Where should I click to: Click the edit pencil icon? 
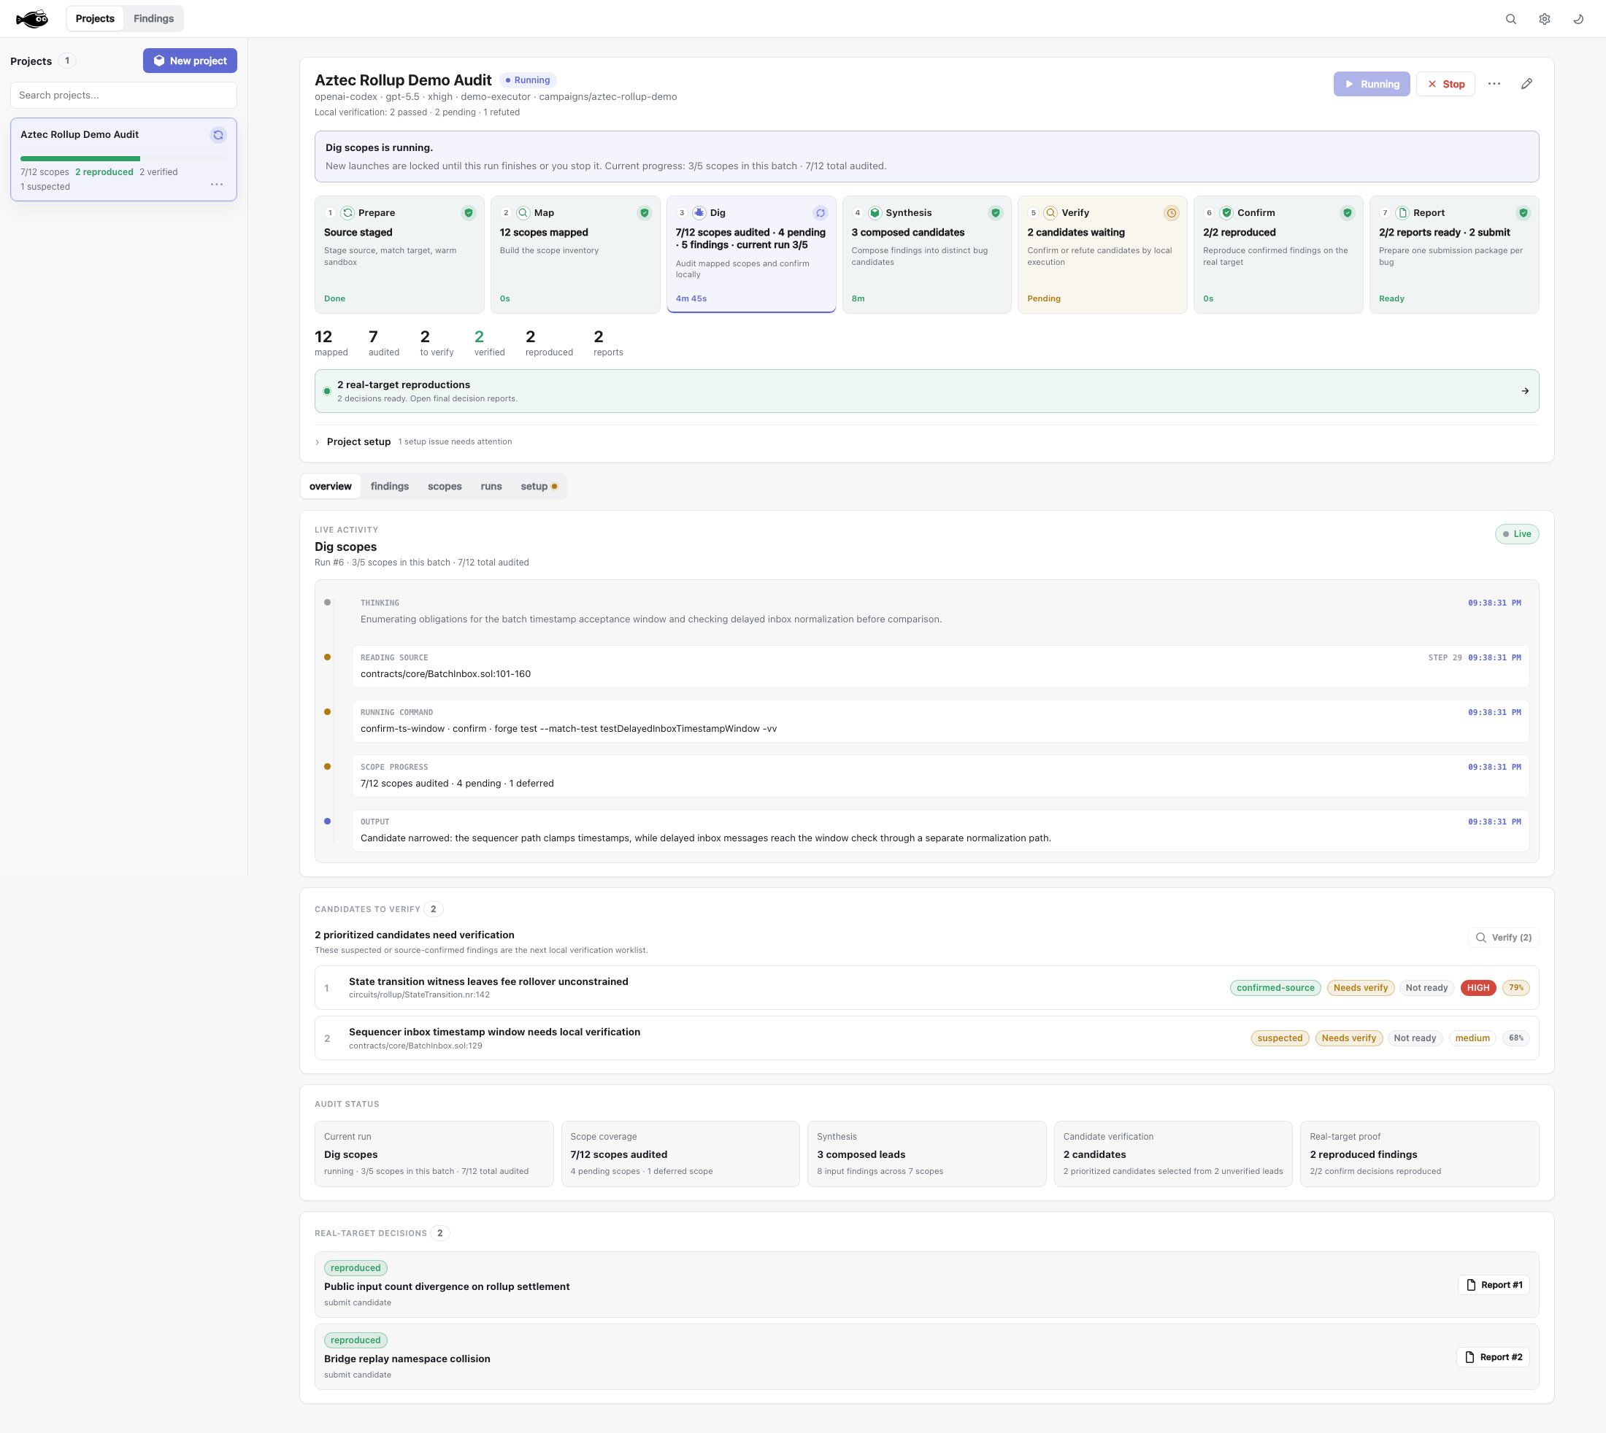(1526, 84)
